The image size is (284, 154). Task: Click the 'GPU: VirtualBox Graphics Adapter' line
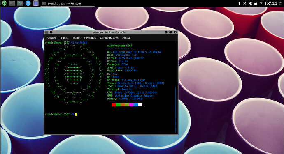pos(130,95)
